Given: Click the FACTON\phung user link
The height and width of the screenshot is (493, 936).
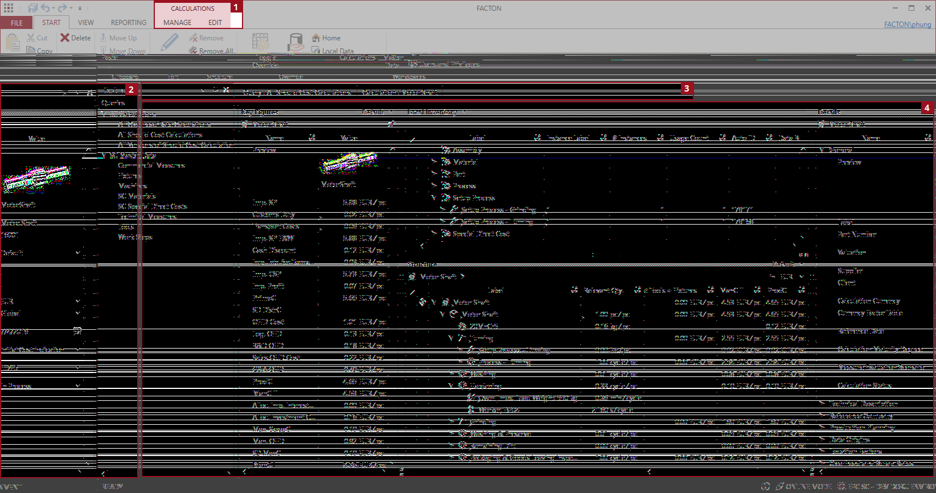Looking at the screenshot, I should coord(907,24).
